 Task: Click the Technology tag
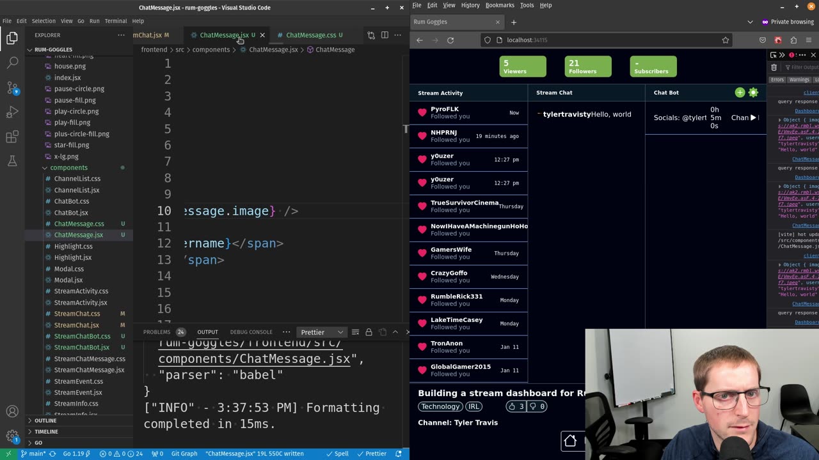[440, 406]
